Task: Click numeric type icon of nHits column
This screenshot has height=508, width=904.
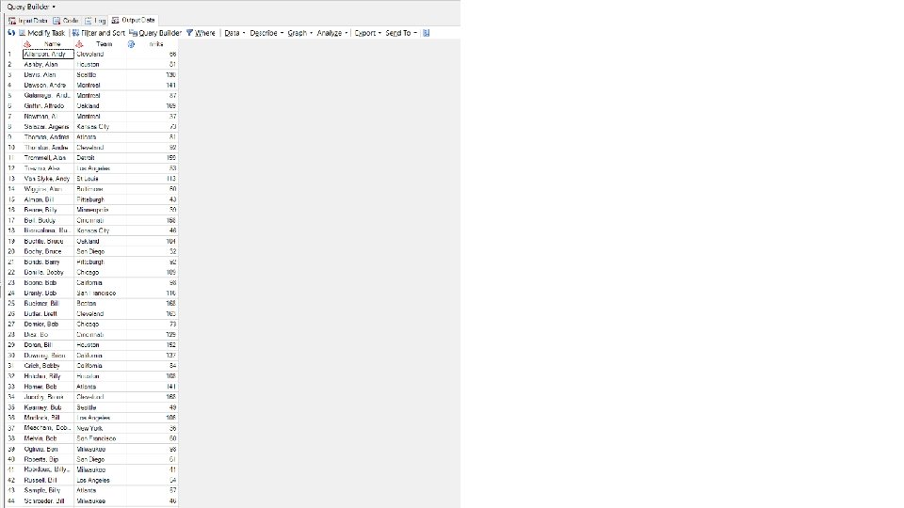Action: (132, 44)
